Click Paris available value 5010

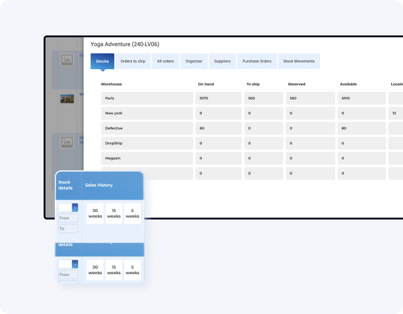click(x=362, y=98)
